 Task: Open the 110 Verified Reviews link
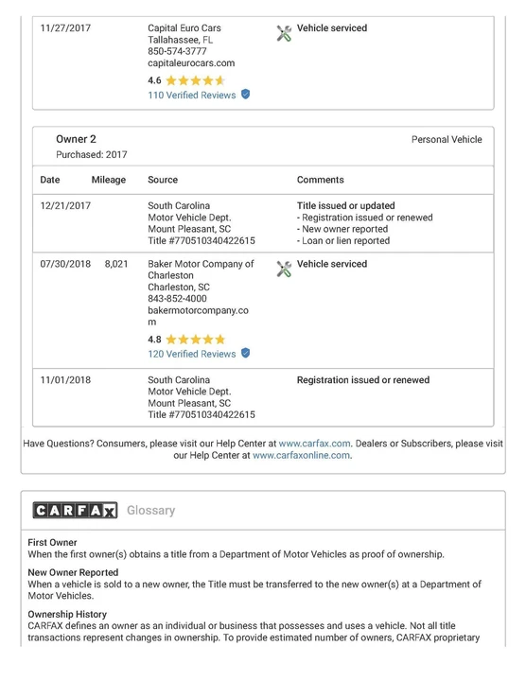tap(191, 96)
